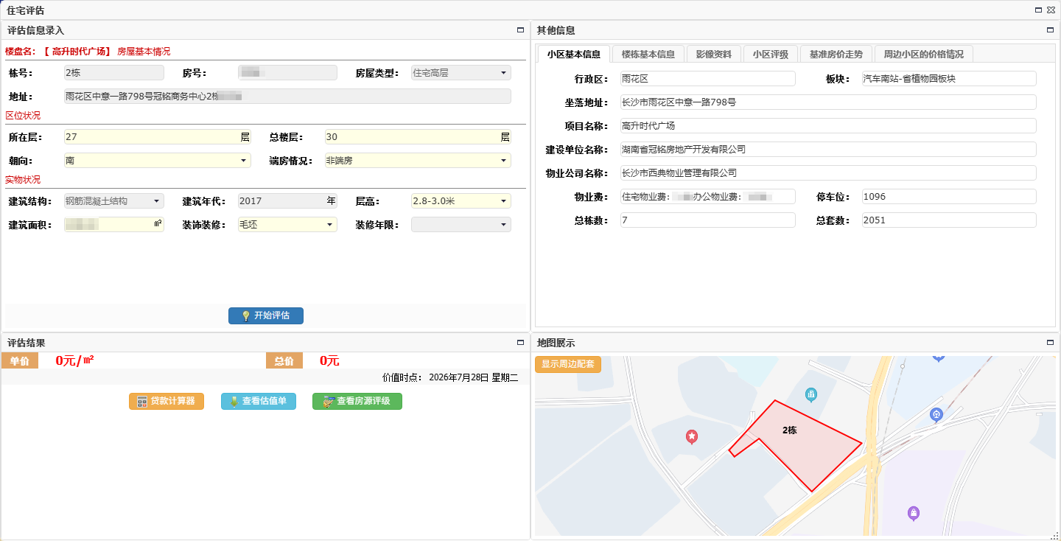Click the 物业费 field
1061x541 pixels.
coord(708,197)
